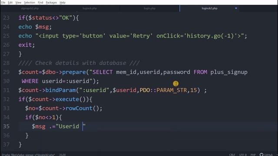The height and width of the screenshot is (156, 278).
Task: Open the Selection menu
Action: tap(30, 3)
